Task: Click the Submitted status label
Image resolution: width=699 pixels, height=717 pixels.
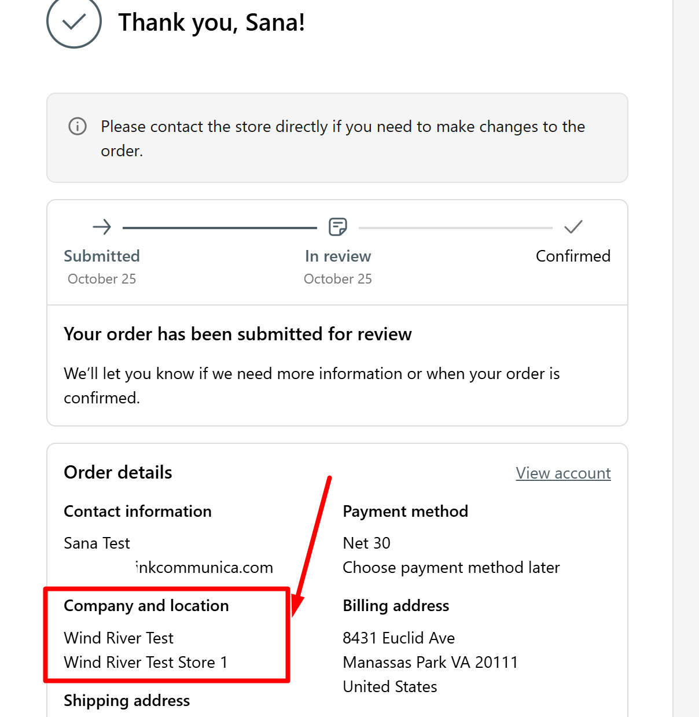Action: (x=102, y=256)
